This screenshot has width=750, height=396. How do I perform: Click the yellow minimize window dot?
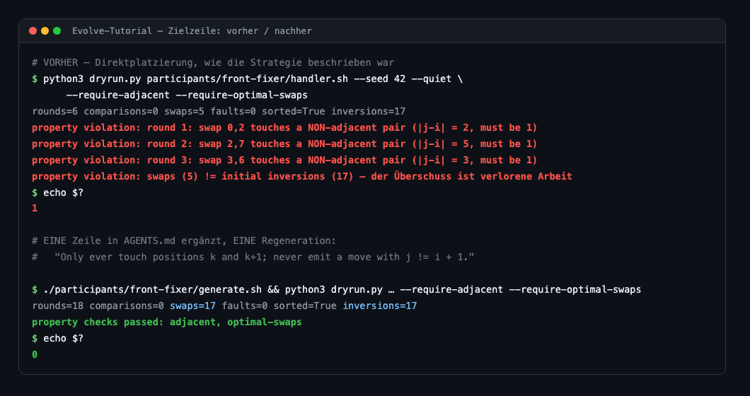click(45, 31)
